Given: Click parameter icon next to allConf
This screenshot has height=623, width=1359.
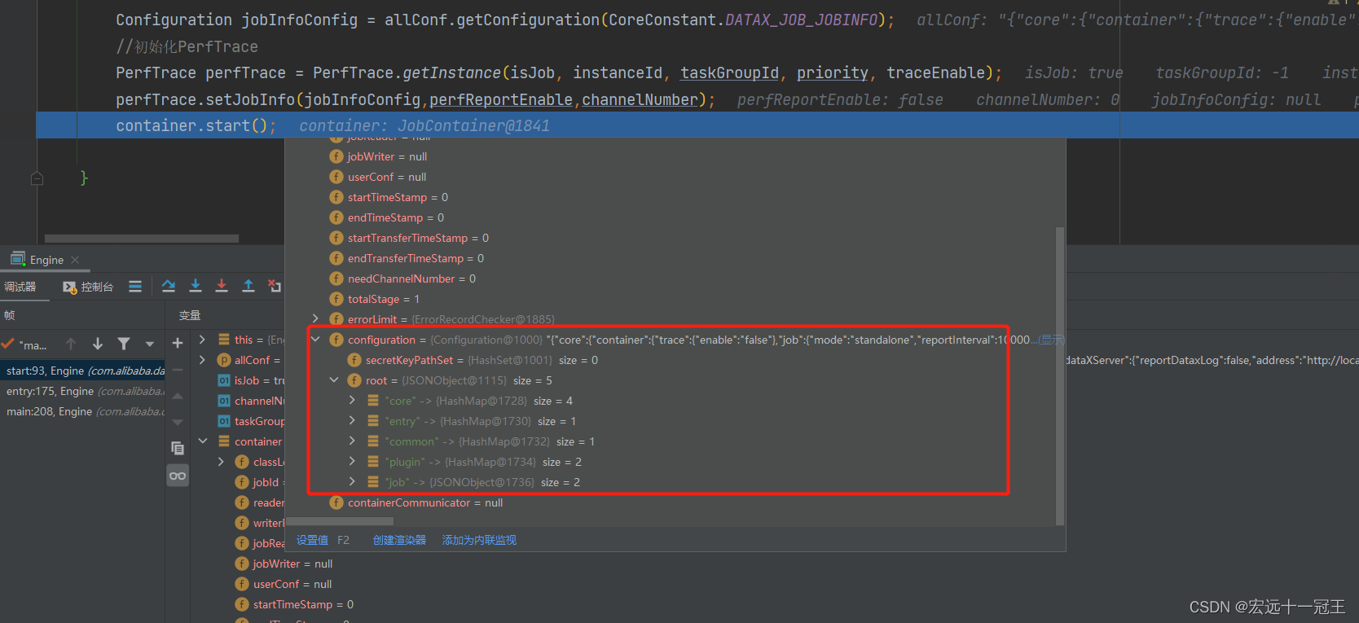Looking at the screenshot, I should (224, 360).
